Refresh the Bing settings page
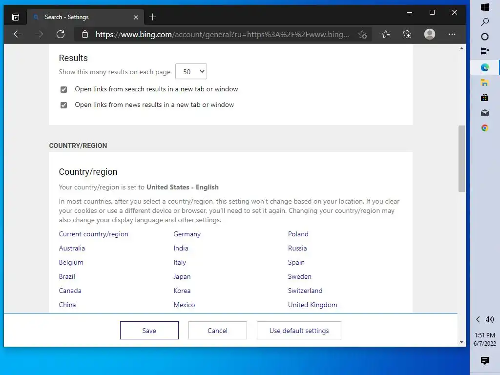Viewport: 500px width, 375px height. [61, 34]
